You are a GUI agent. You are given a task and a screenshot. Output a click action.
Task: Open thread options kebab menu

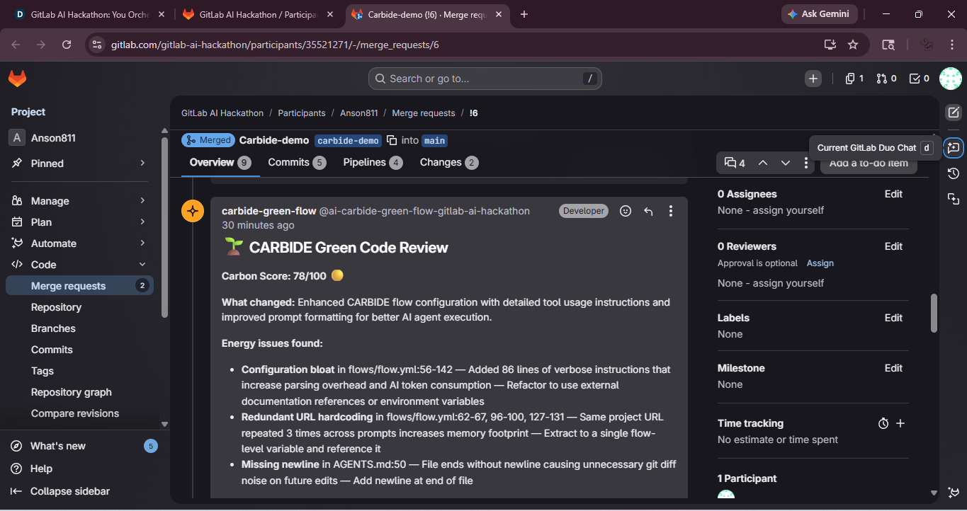pos(806,163)
